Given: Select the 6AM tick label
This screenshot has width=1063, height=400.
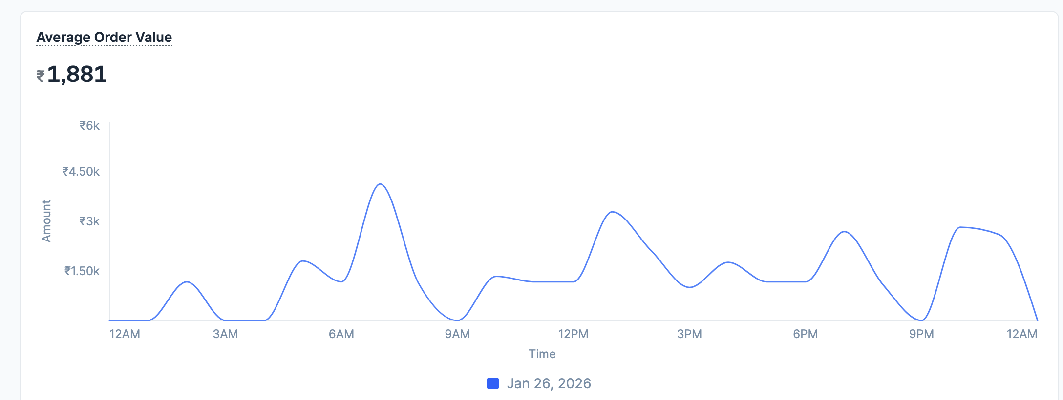Looking at the screenshot, I should point(341,334).
